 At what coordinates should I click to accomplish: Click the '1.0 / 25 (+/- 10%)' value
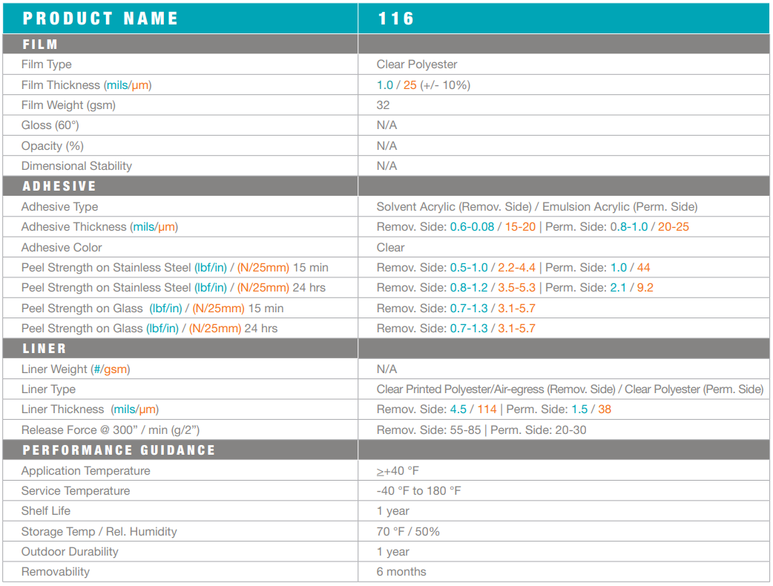click(x=424, y=85)
